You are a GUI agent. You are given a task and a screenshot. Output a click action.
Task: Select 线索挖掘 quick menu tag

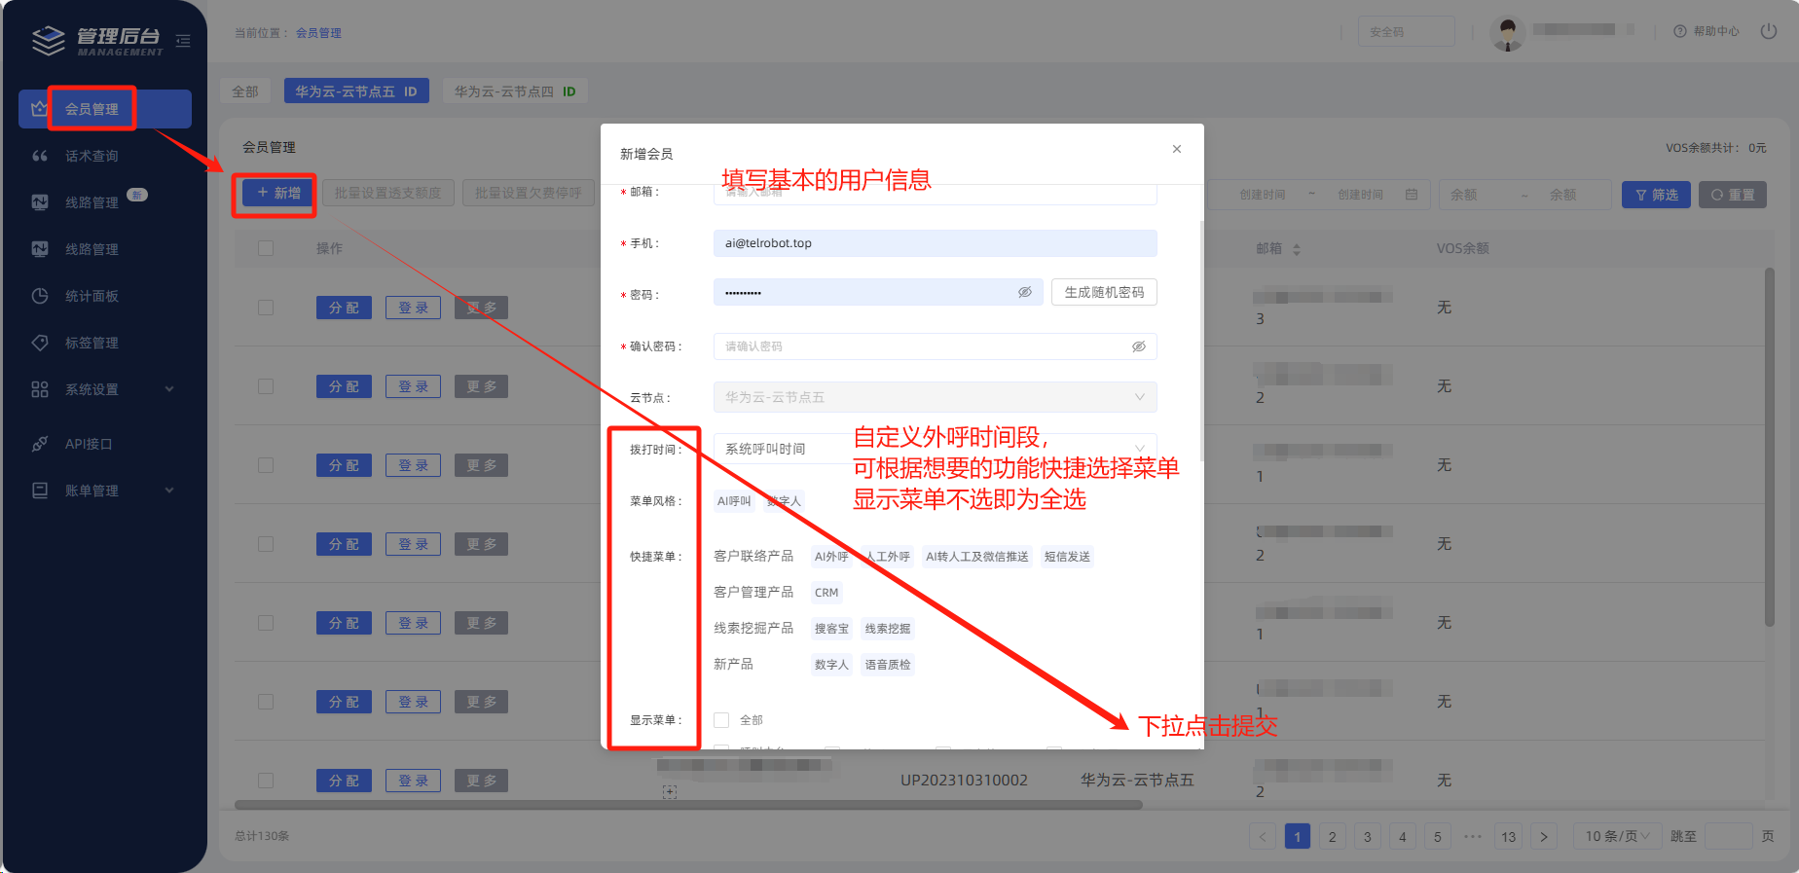(888, 629)
